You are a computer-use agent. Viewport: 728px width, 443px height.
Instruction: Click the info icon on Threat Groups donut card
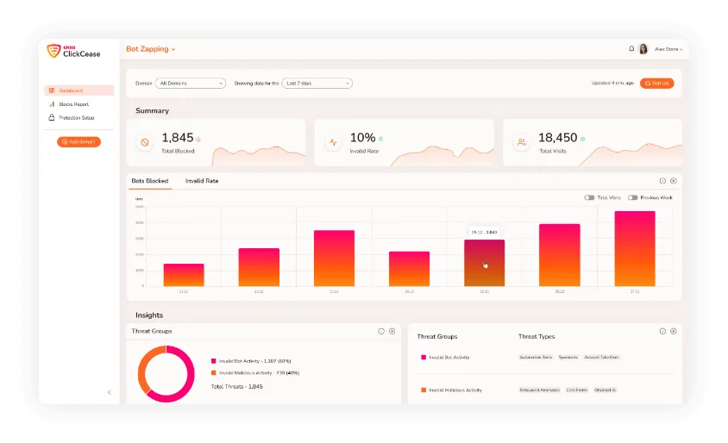[x=381, y=331]
